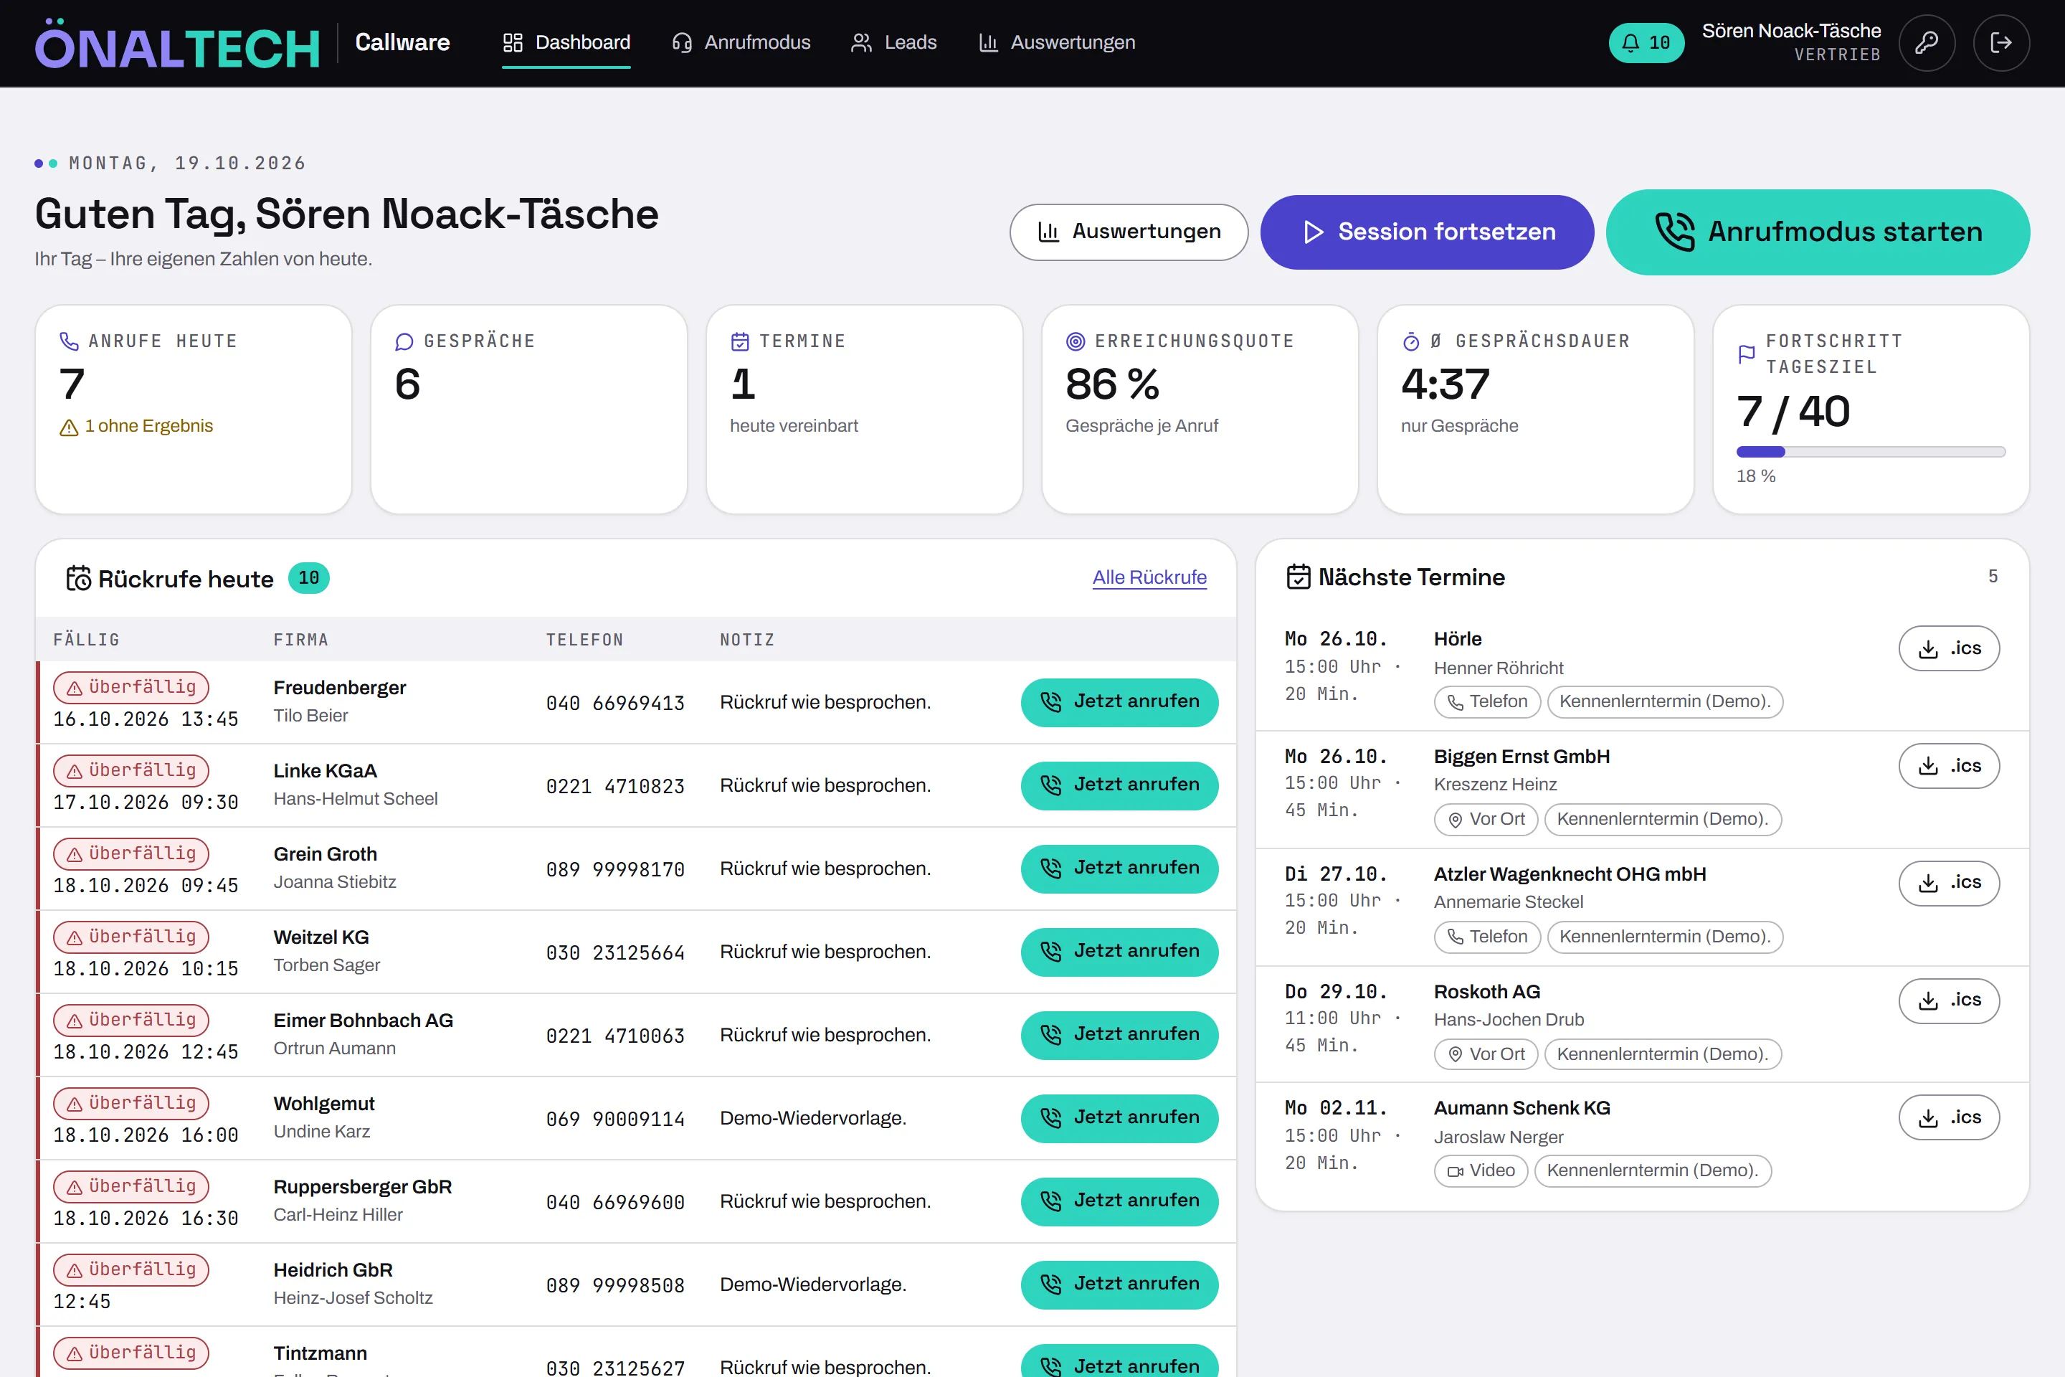This screenshot has width=2065, height=1377.
Task: Click the Tagesziel progress bar
Action: (x=1871, y=451)
